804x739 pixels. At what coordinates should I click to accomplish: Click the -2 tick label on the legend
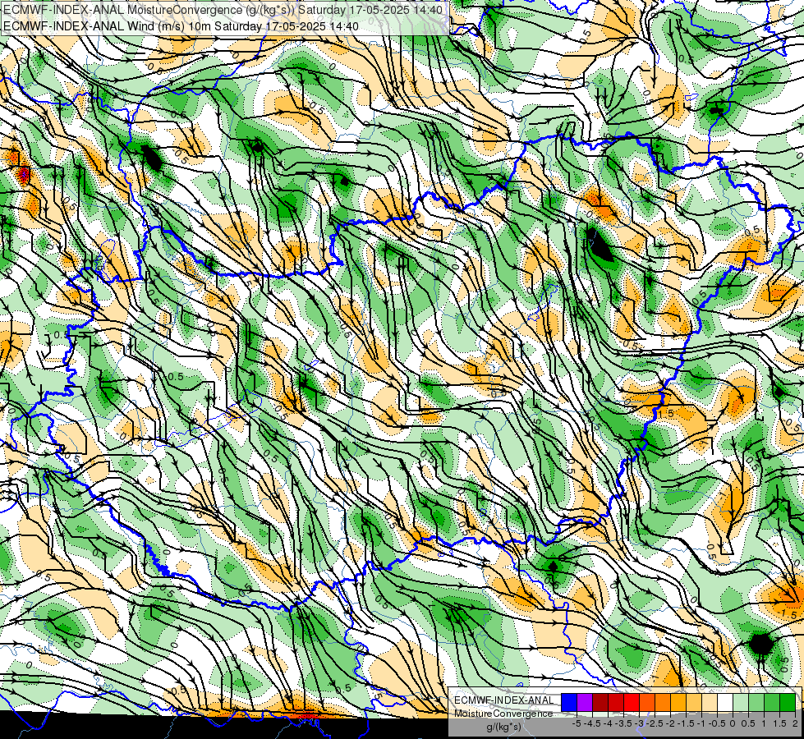tap(669, 723)
